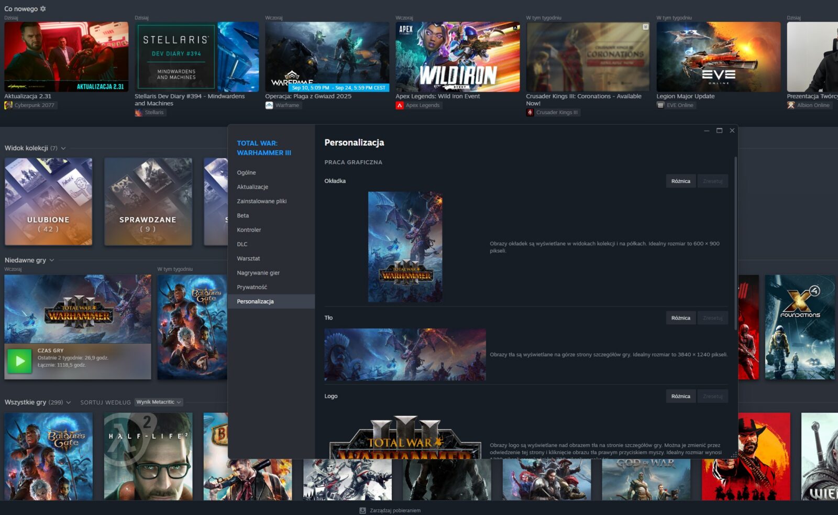Switch to the Zainstalowane pliki section

[x=261, y=201]
